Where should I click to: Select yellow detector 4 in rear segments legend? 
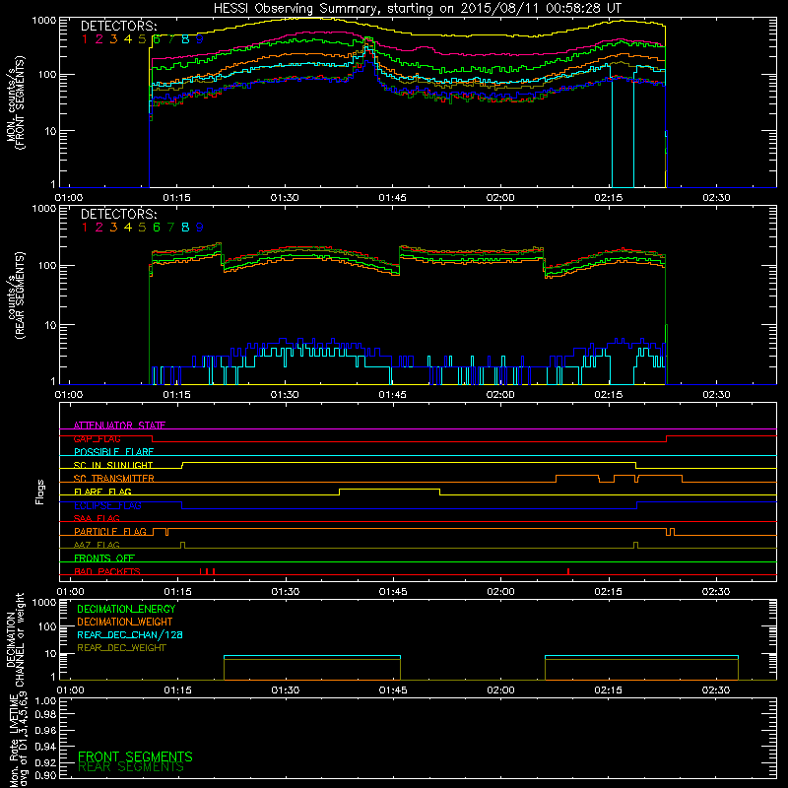[x=128, y=228]
